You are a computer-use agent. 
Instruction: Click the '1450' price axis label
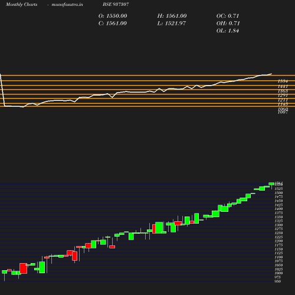pyautogui.click(x=278, y=201)
